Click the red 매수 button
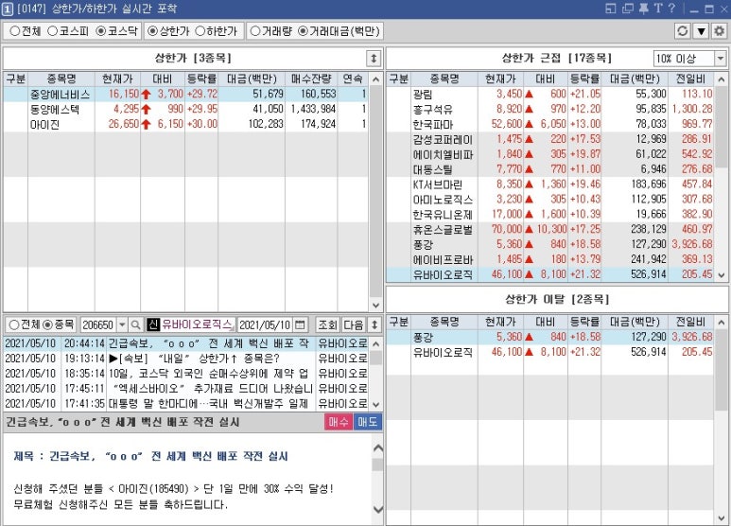 click(x=339, y=422)
